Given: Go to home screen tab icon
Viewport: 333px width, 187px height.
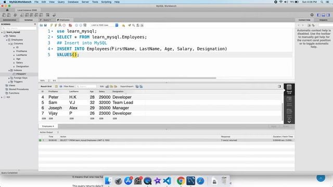Looking at the screenshot, I should (x=7, y=10).
